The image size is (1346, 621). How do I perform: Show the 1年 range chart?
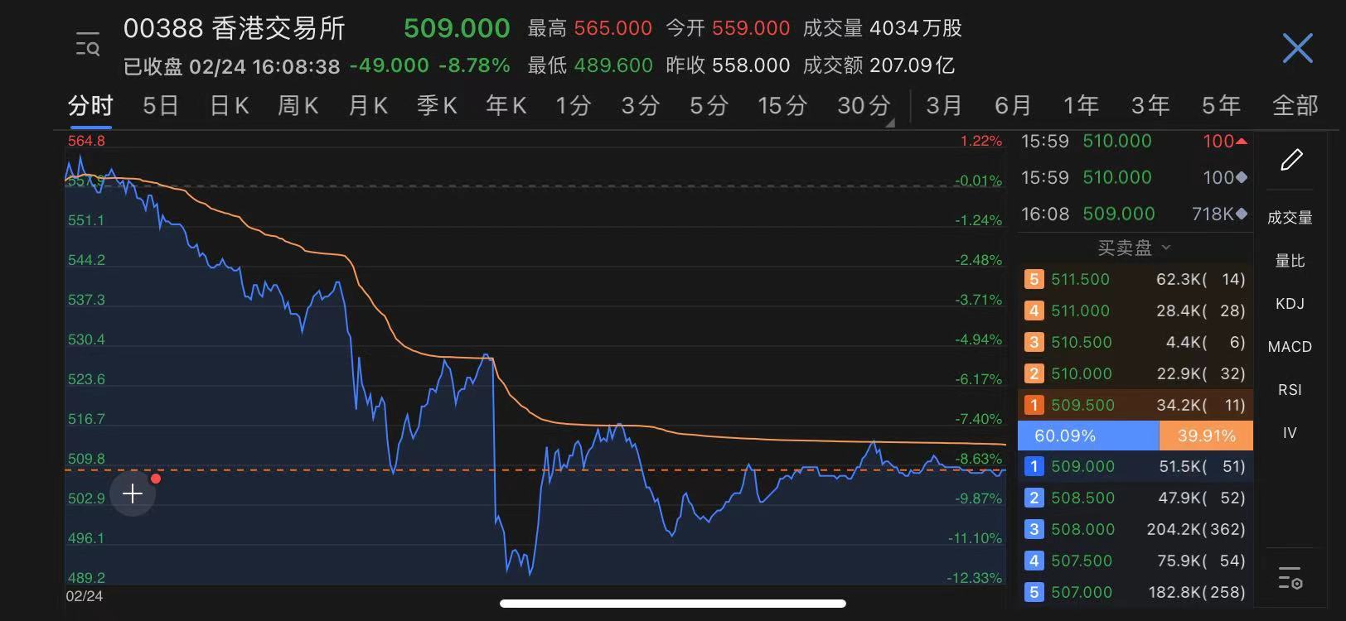pos(1082,106)
